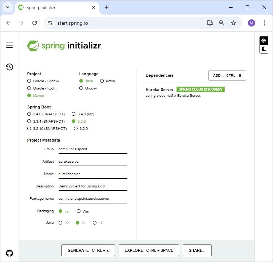Open a new tab with the plus button
Viewport: 273px width, 262px height.
click(x=107, y=7)
